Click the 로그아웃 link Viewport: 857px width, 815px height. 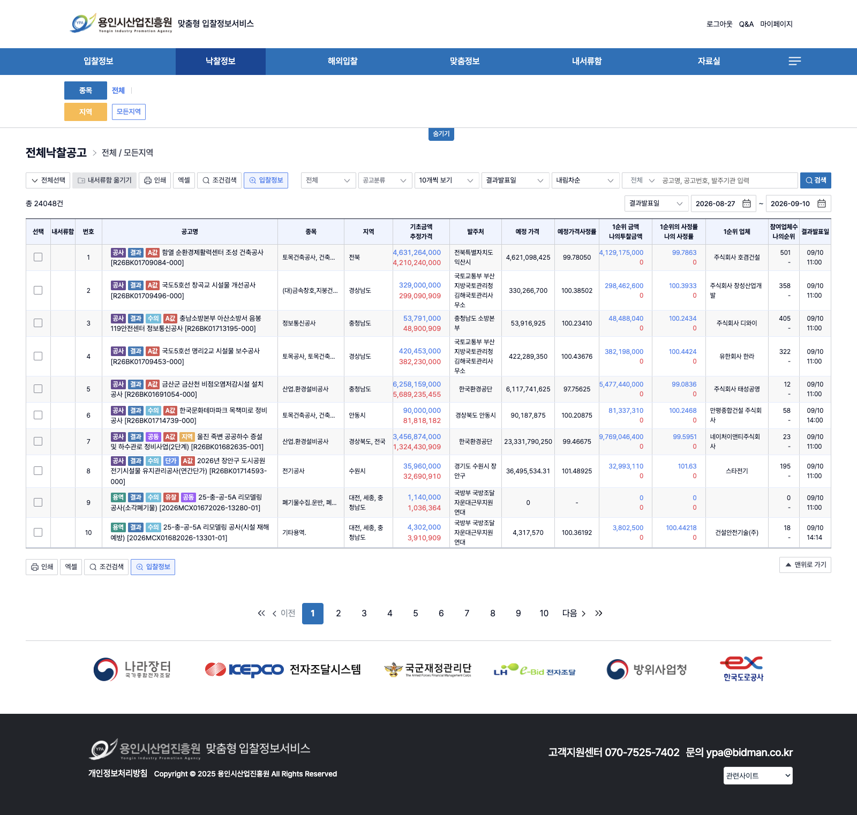point(719,24)
